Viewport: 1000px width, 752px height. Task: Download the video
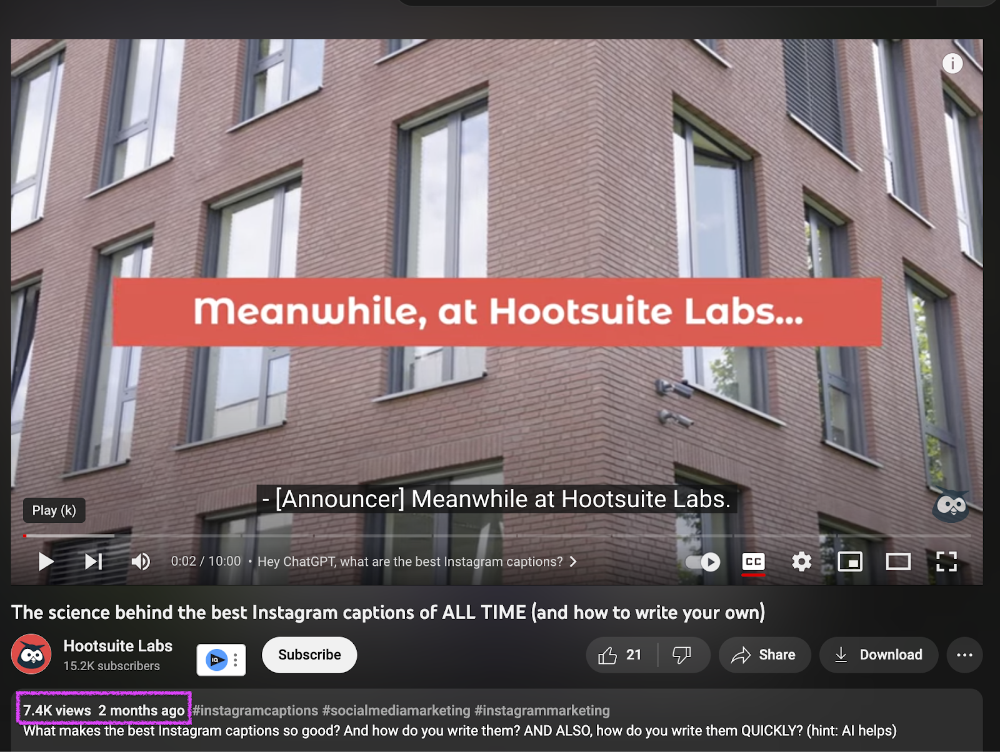point(879,655)
